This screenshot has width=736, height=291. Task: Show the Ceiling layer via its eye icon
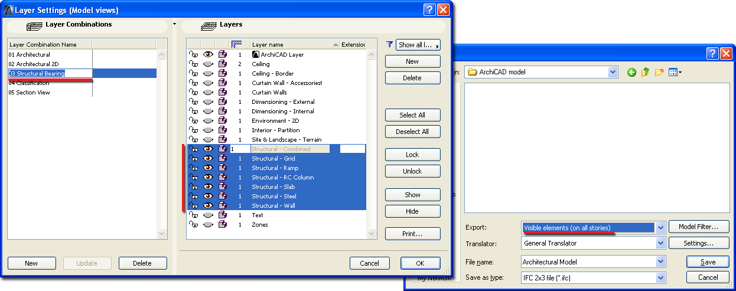pos(208,64)
